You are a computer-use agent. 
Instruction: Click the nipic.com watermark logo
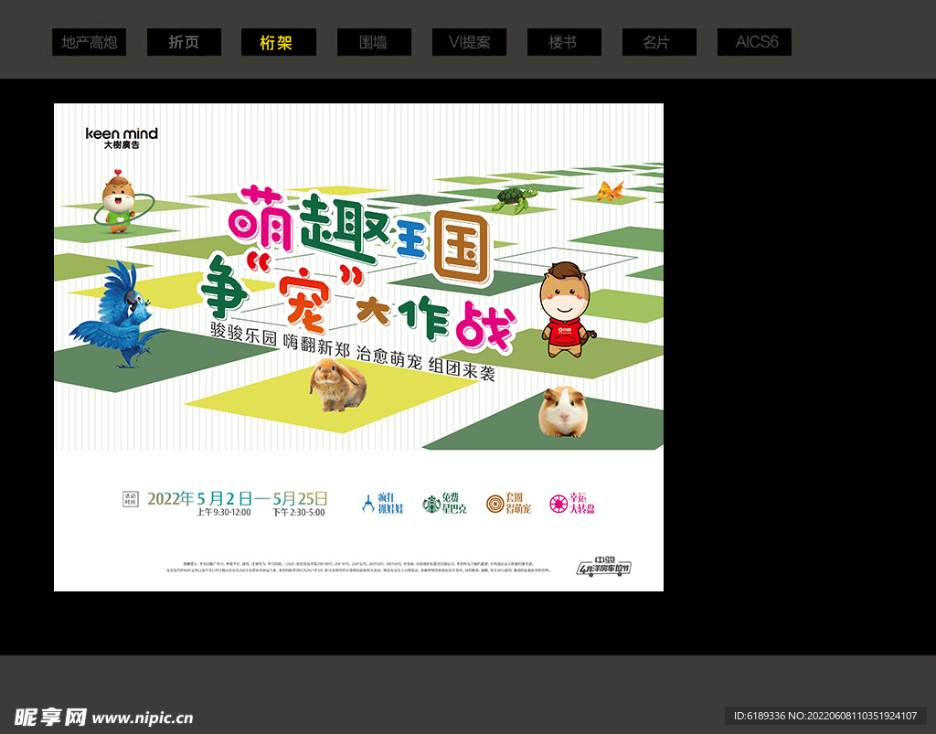tap(103, 716)
